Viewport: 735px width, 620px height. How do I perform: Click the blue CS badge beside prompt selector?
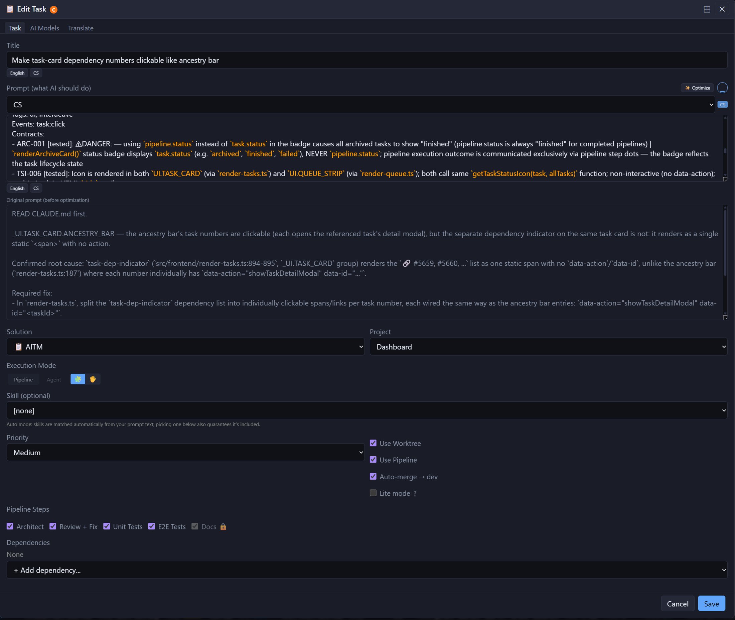click(x=722, y=104)
